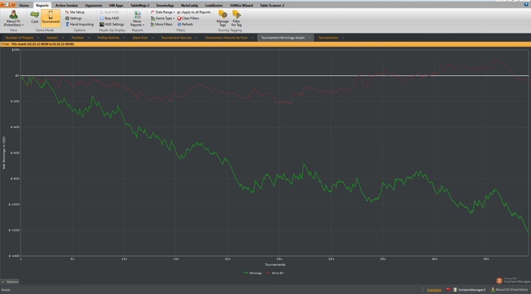Open the Table Scanner 2 ribbon tab
This screenshot has height=294, width=531.
272,5
